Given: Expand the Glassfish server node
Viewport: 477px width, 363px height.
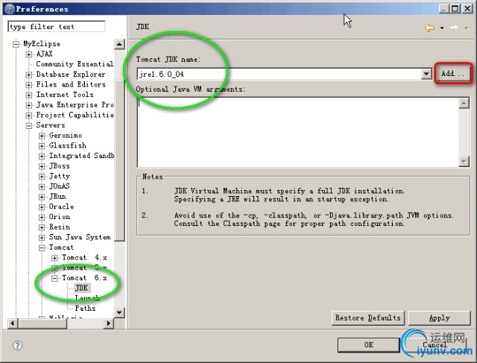Looking at the screenshot, I should pyautogui.click(x=42, y=146).
